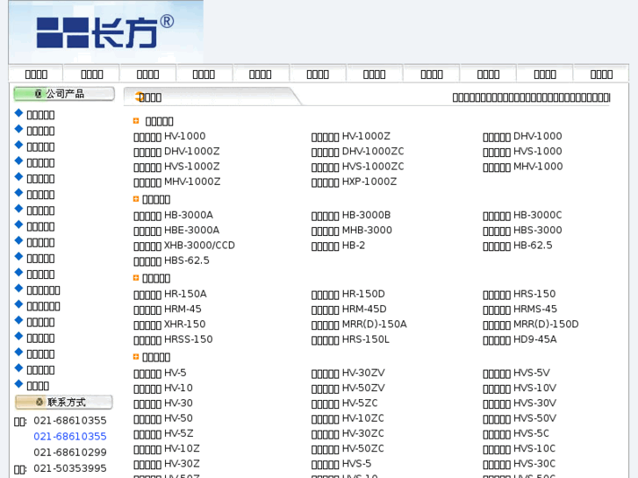Viewport: 638px width, 478px height.
Task: Open product link HRSS-150
Action: click(x=173, y=339)
